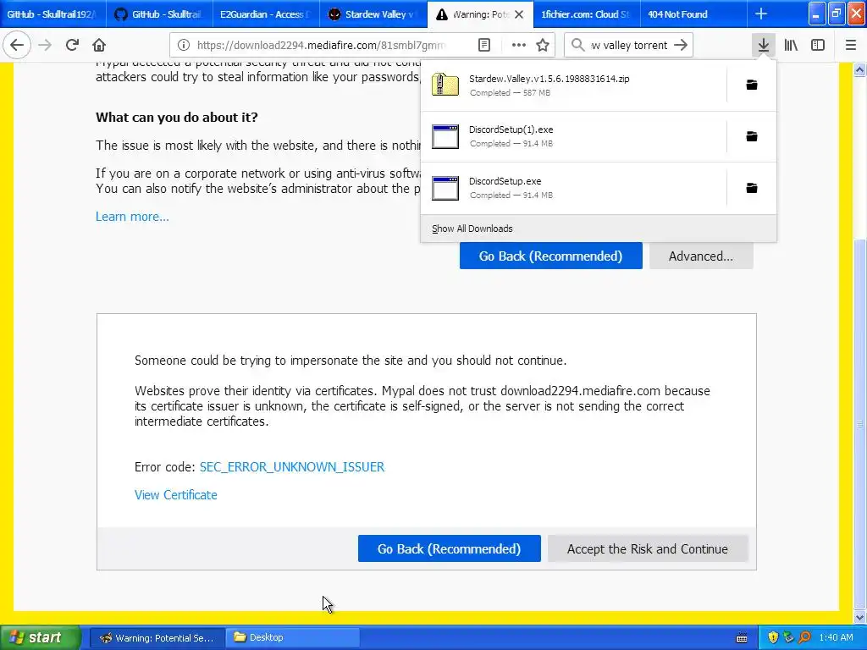This screenshot has height=650, width=867.
Task: Click the magnifier tray icon
Action: [804, 637]
